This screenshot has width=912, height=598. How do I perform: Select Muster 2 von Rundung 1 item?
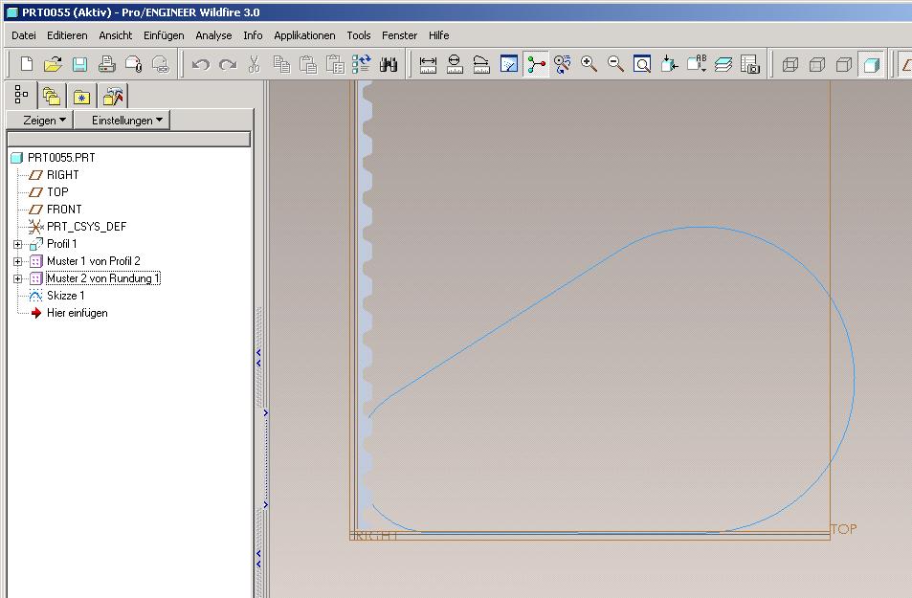coord(103,278)
